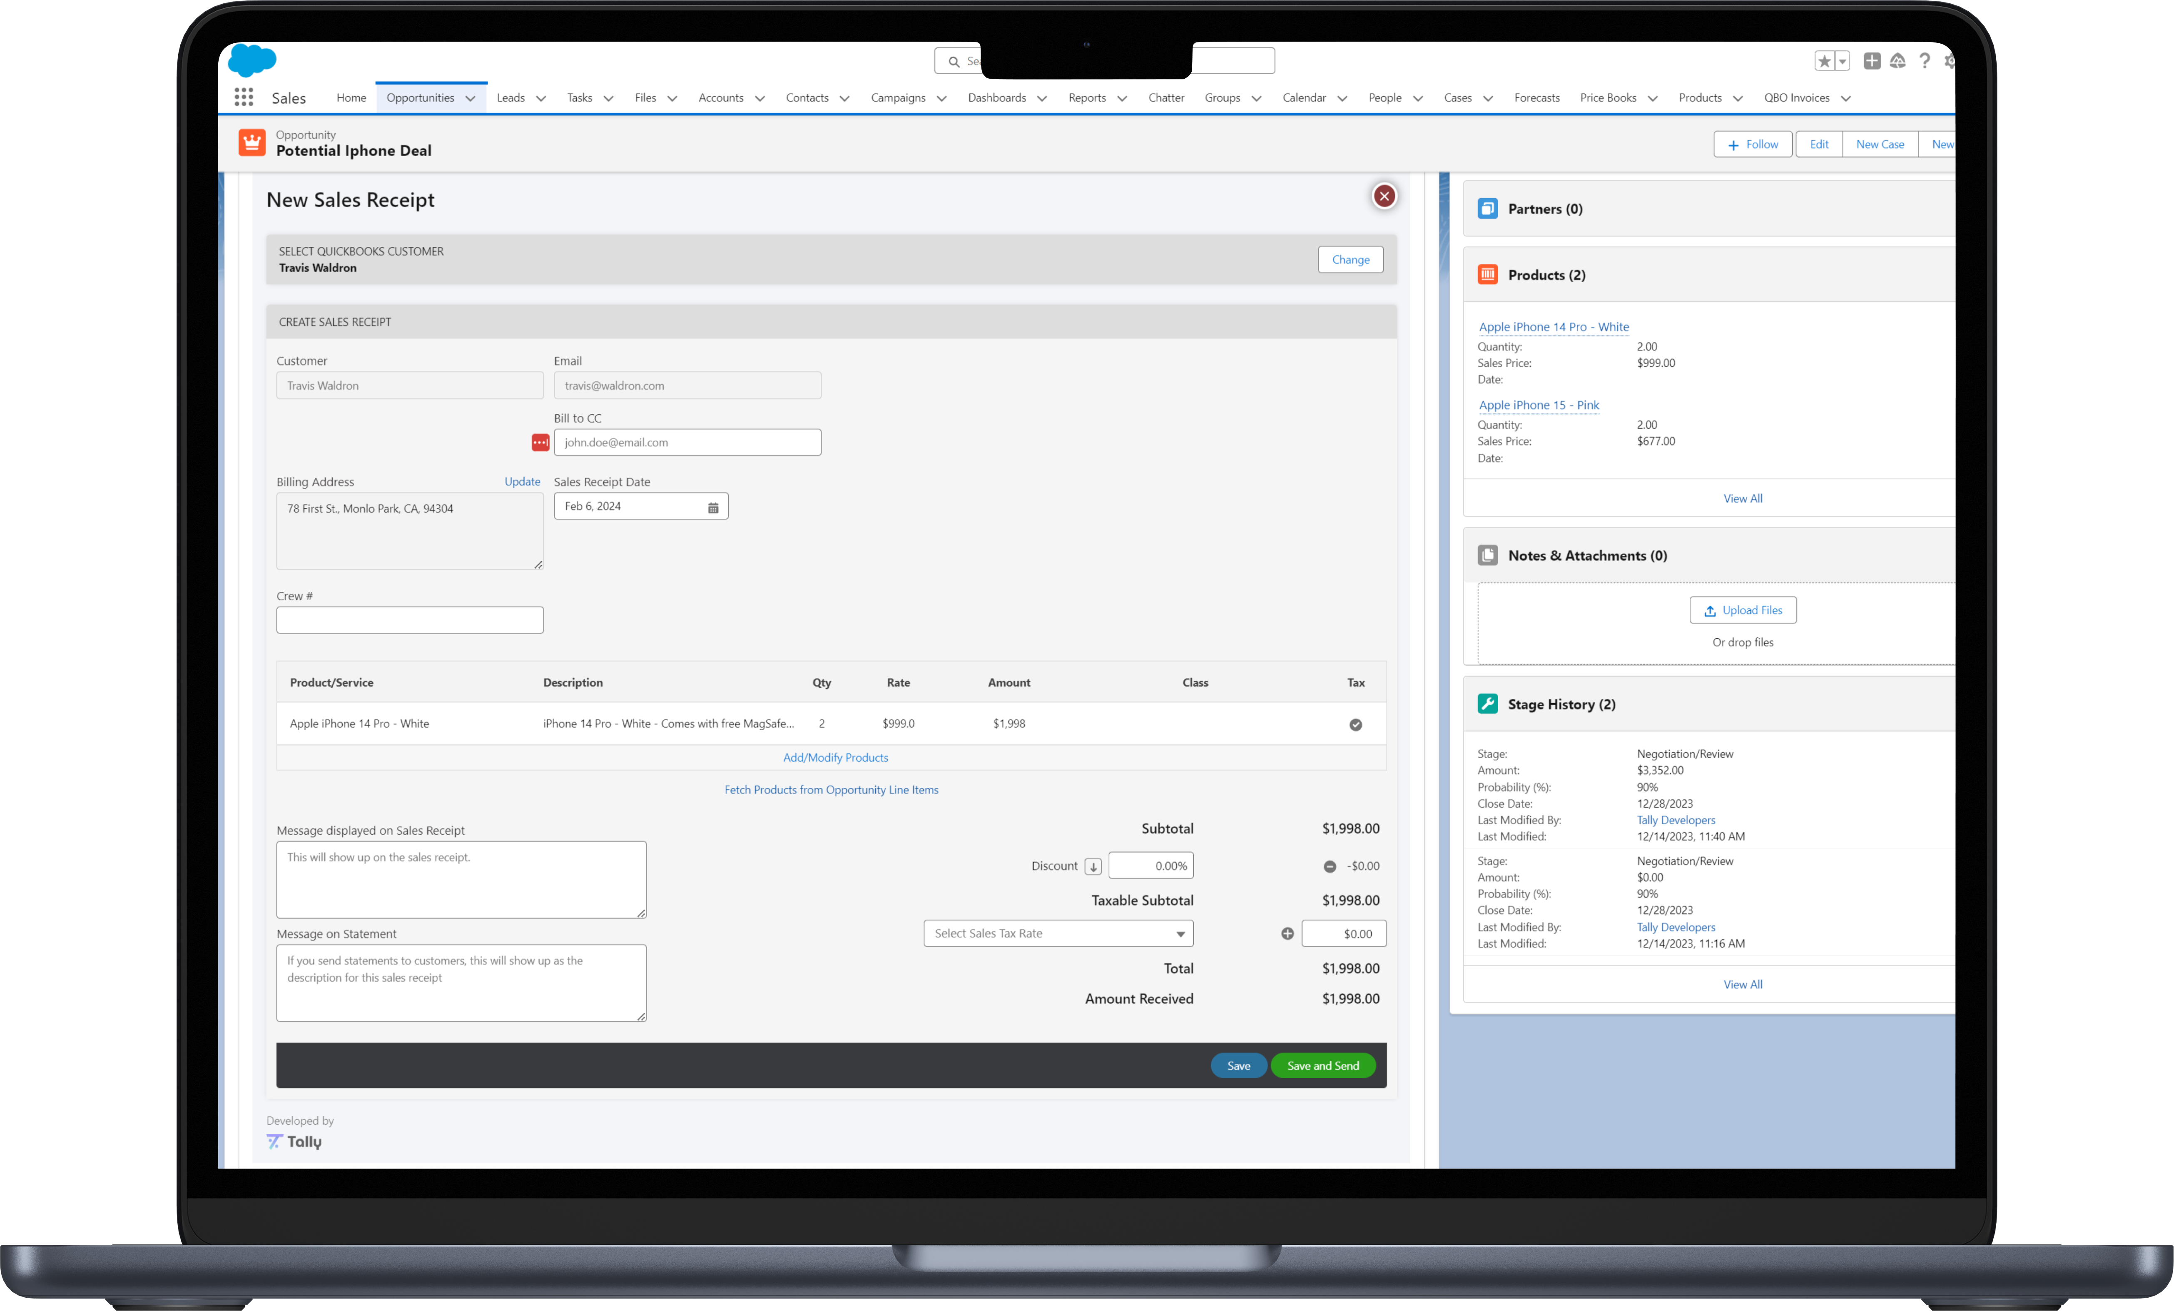This screenshot has height=1311, width=2174.
Task: Expand the Opportunities tab chevron
Action: pyautogui.click(x=470, y=98)
